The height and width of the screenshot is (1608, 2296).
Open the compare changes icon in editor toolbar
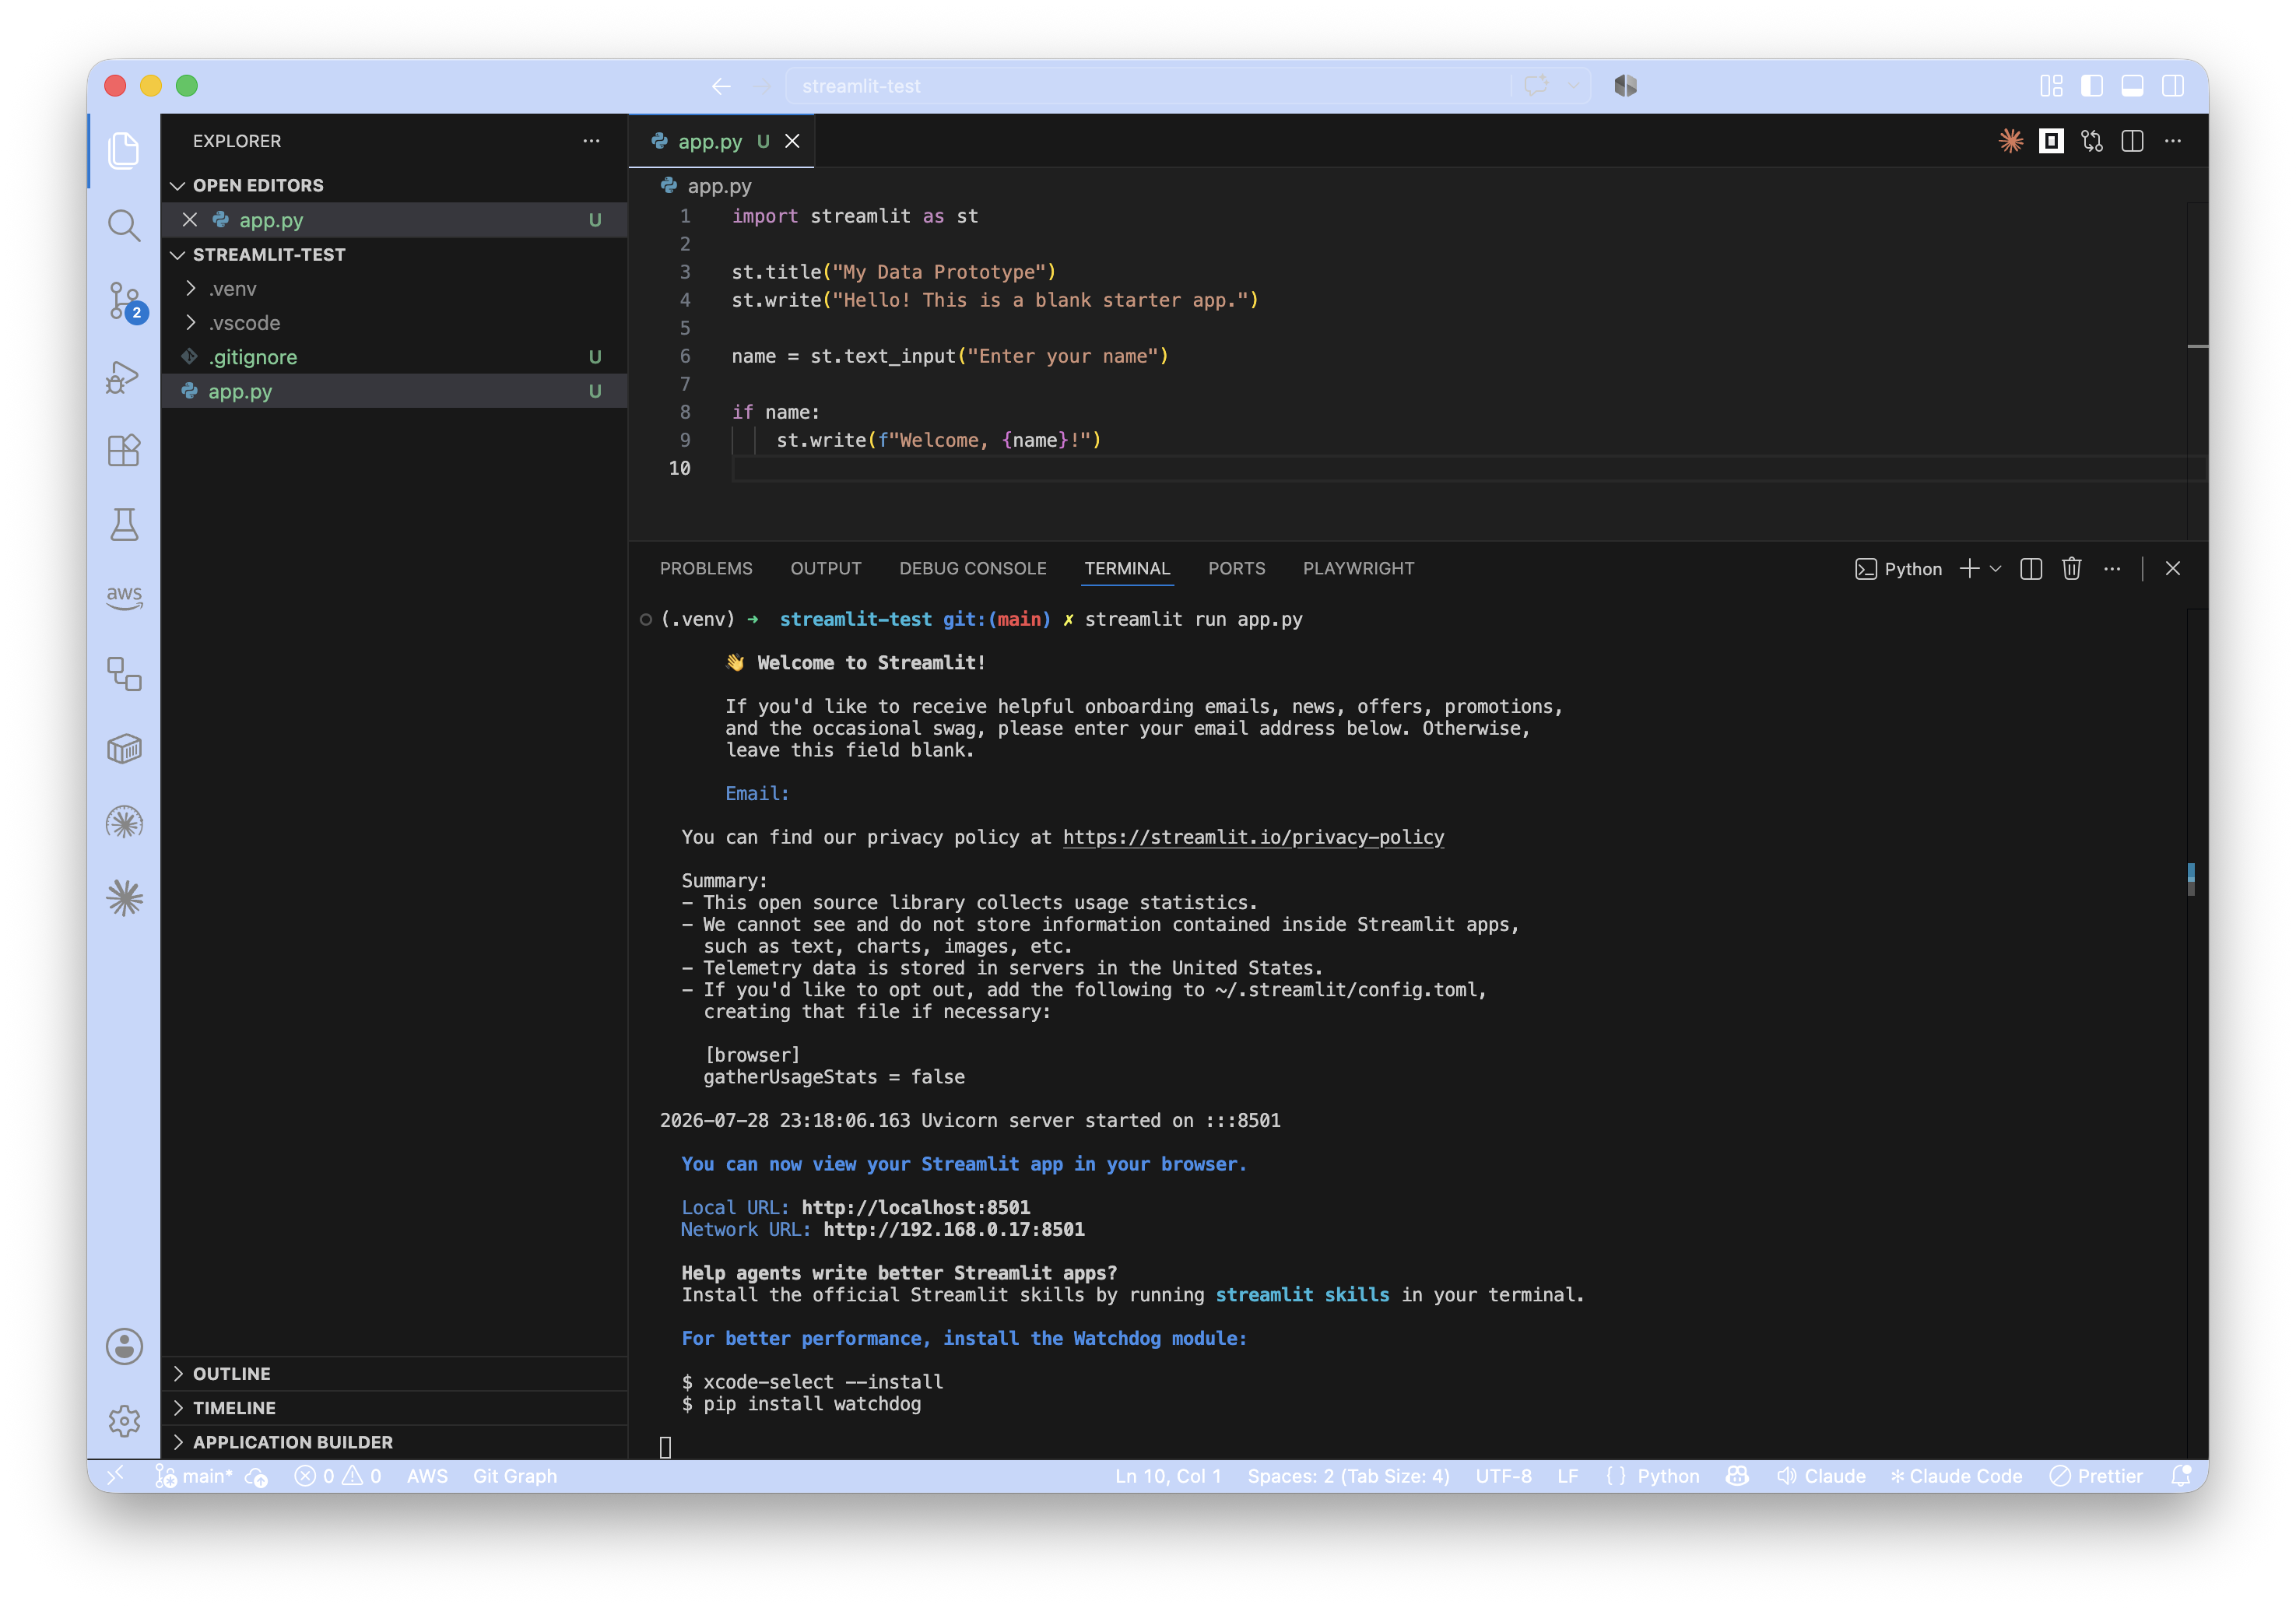click(2092, 141)
